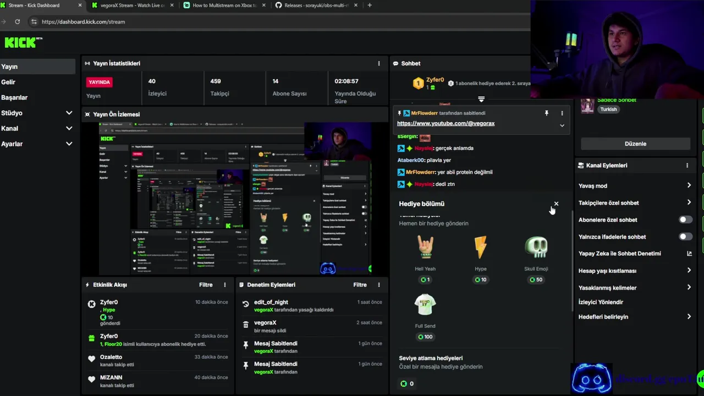Click edit_of_night undo icon in Denetim Eylemleri

coord(246,304)
